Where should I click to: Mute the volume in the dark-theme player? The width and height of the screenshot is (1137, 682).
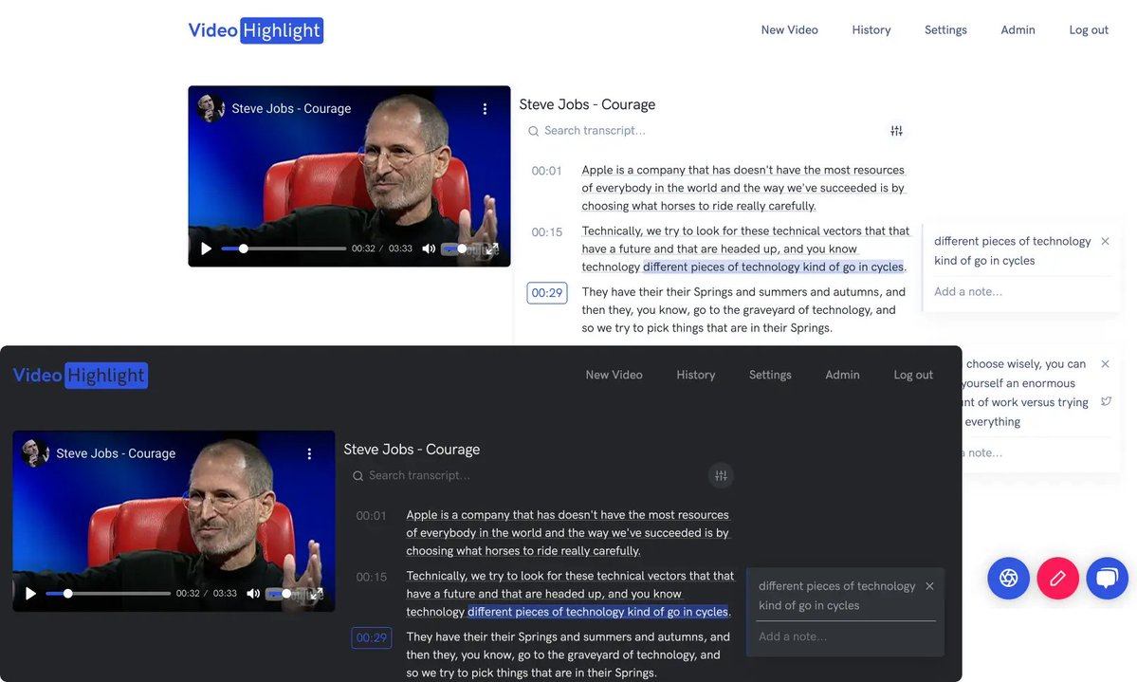[253, 594]
